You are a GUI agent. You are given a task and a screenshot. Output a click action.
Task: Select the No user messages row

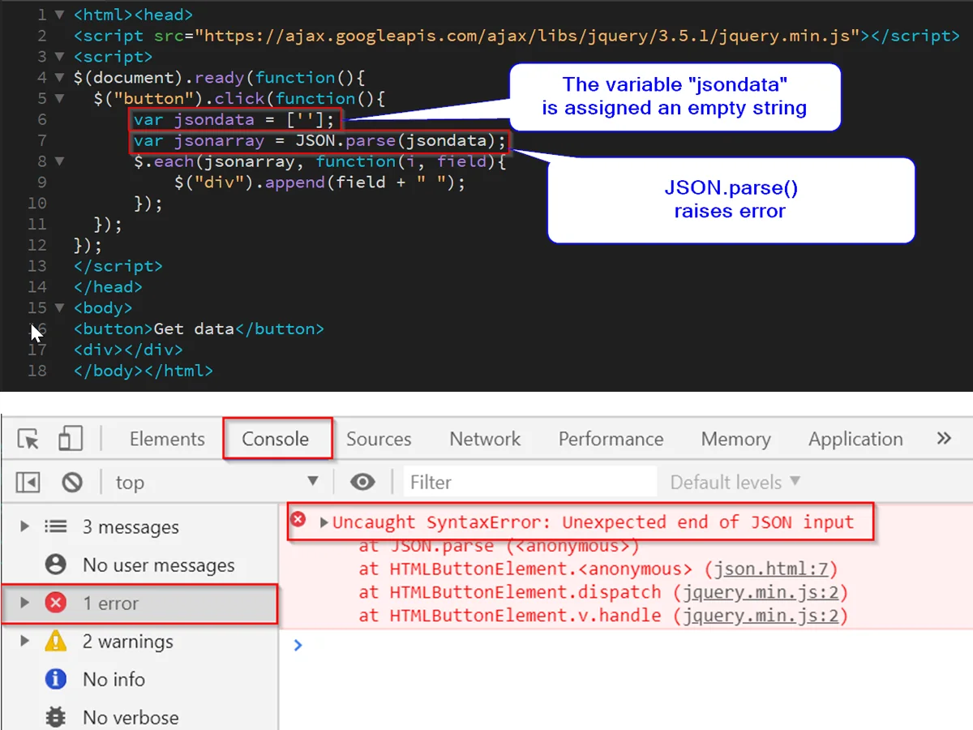pyautogui.click(x=139, y=565)
